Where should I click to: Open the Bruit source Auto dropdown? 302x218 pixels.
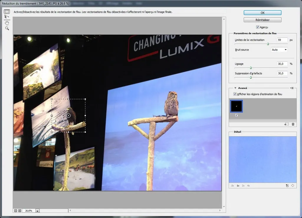pyautogui.click(x=279, y=50)
